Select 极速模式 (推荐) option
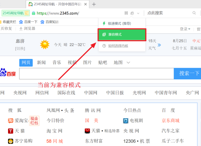This screenshot has height=146, width=201. coord(122,23)
